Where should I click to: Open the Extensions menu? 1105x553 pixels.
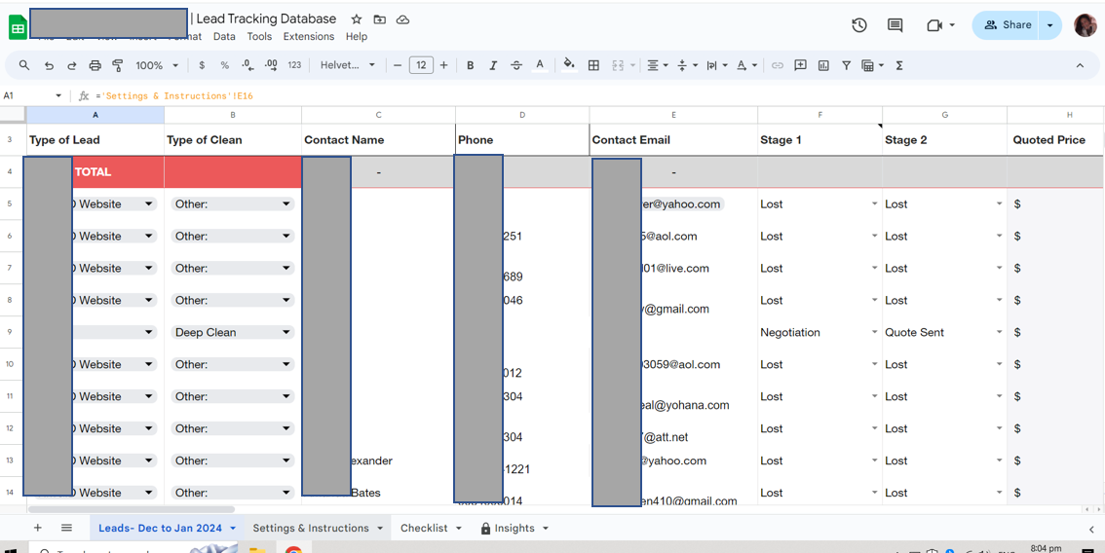[x=308, y=37]
